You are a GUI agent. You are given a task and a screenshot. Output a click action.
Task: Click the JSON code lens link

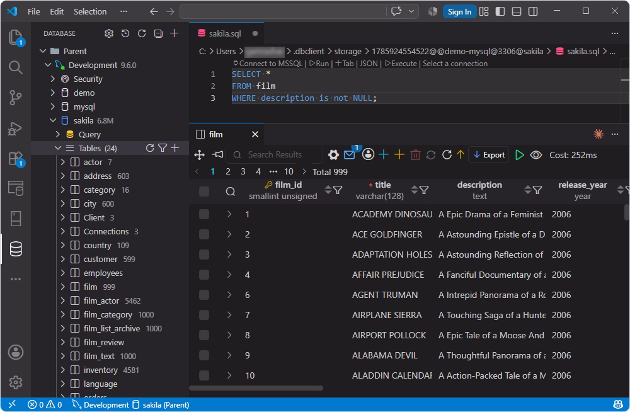point(369,64)
